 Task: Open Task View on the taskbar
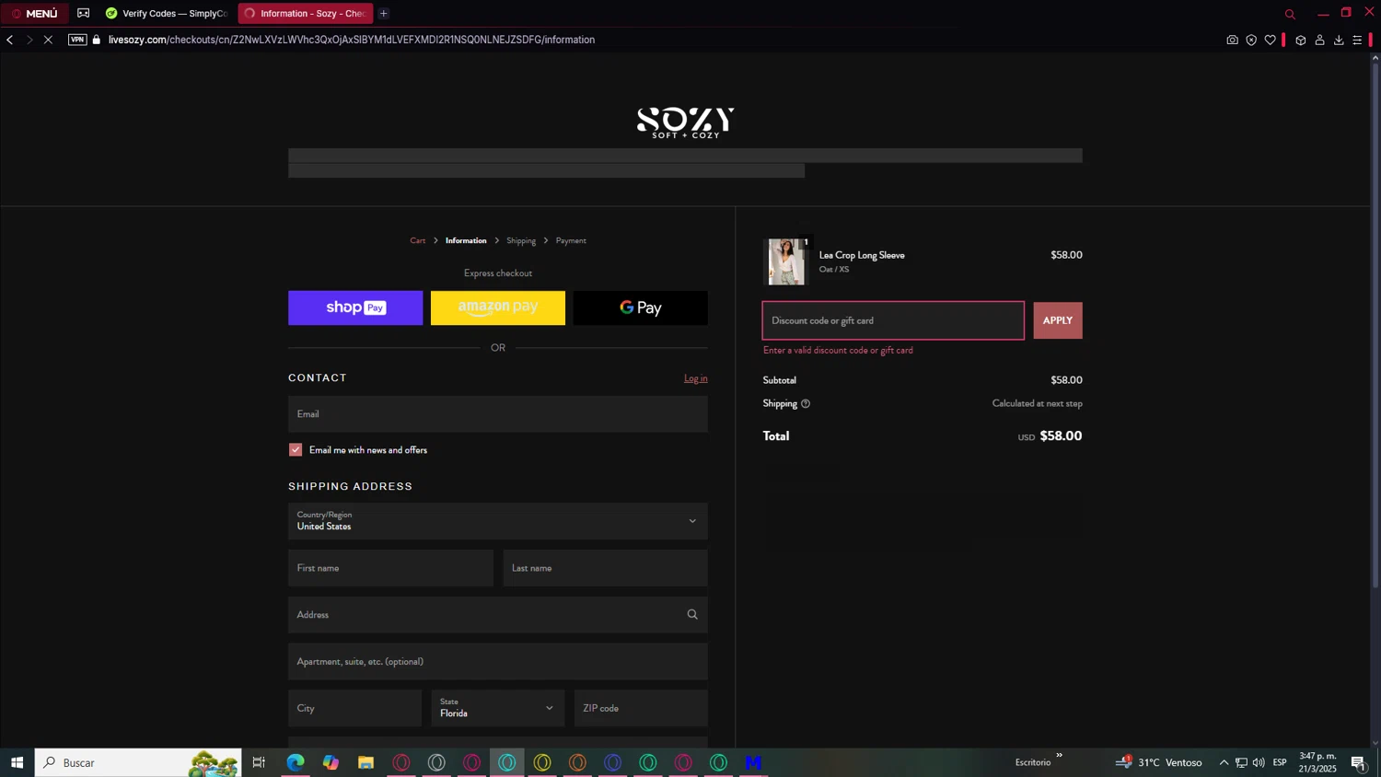pos(259,762)
